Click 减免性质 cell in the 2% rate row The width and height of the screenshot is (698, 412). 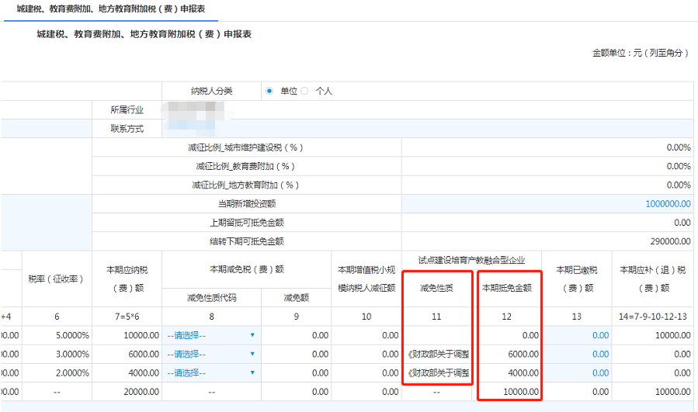[x=437, y=373]
